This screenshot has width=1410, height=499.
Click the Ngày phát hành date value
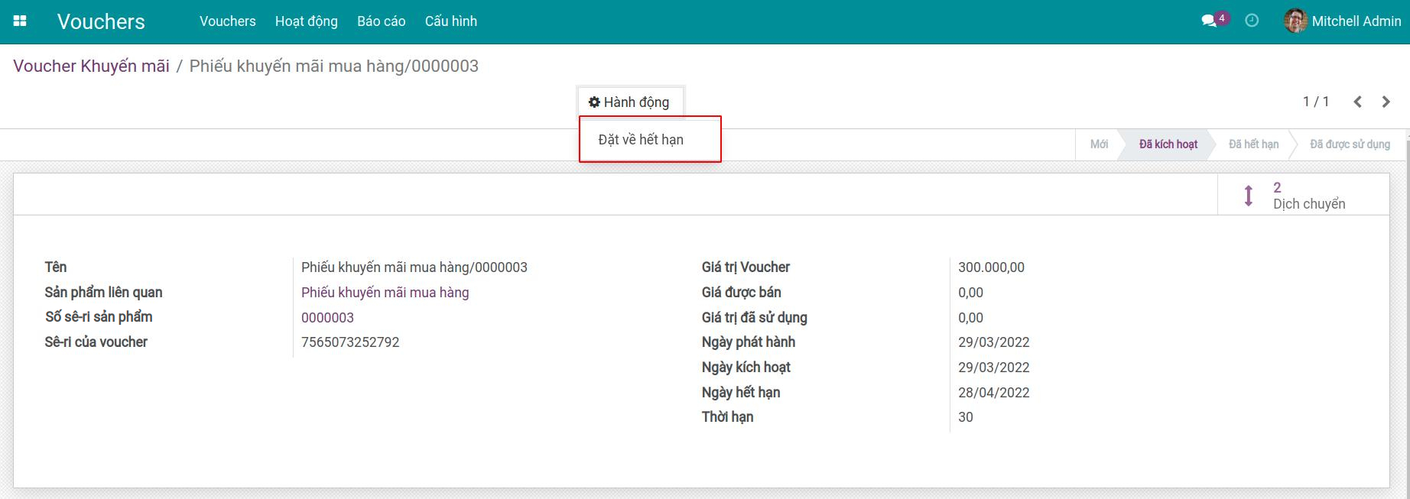tap(993, 342)
